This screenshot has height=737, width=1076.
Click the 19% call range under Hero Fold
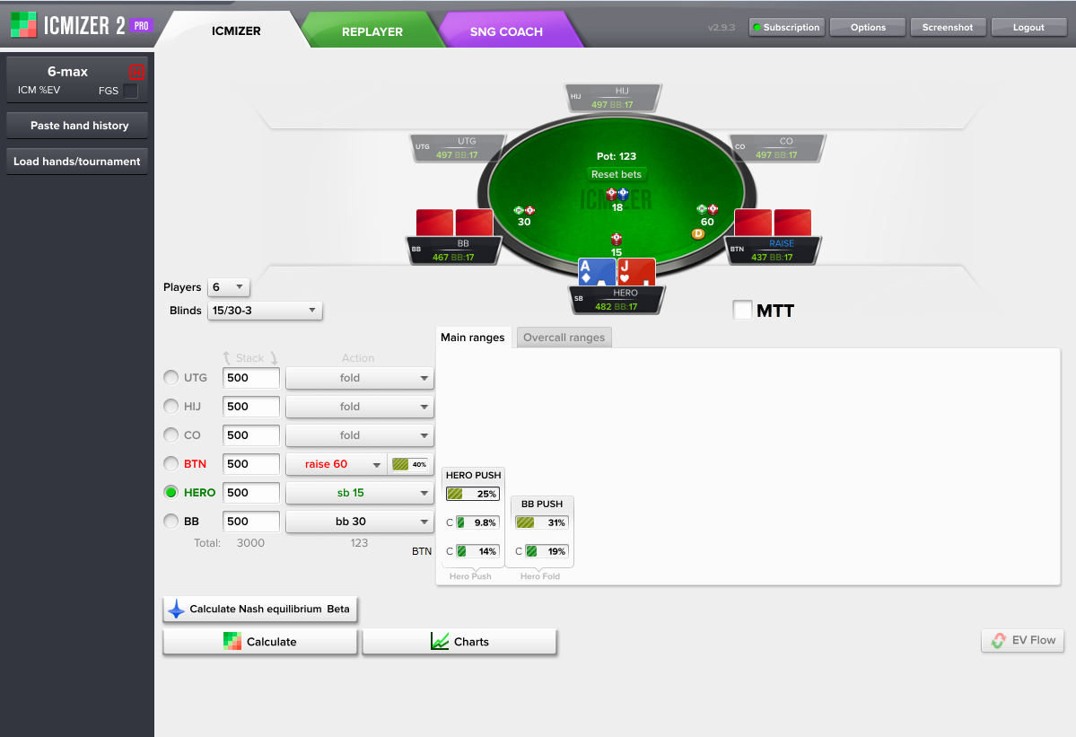tap(547, 551)
